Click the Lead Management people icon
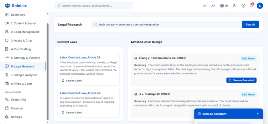 (x=7, y=32)
